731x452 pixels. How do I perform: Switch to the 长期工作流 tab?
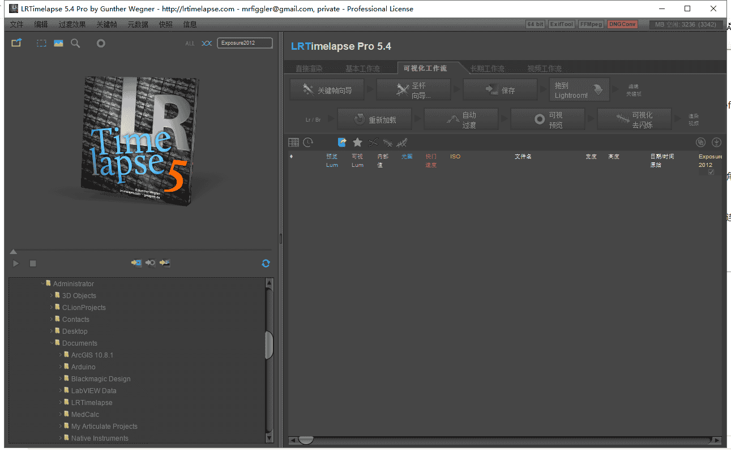pyautogui.click(x=488, y=68)
